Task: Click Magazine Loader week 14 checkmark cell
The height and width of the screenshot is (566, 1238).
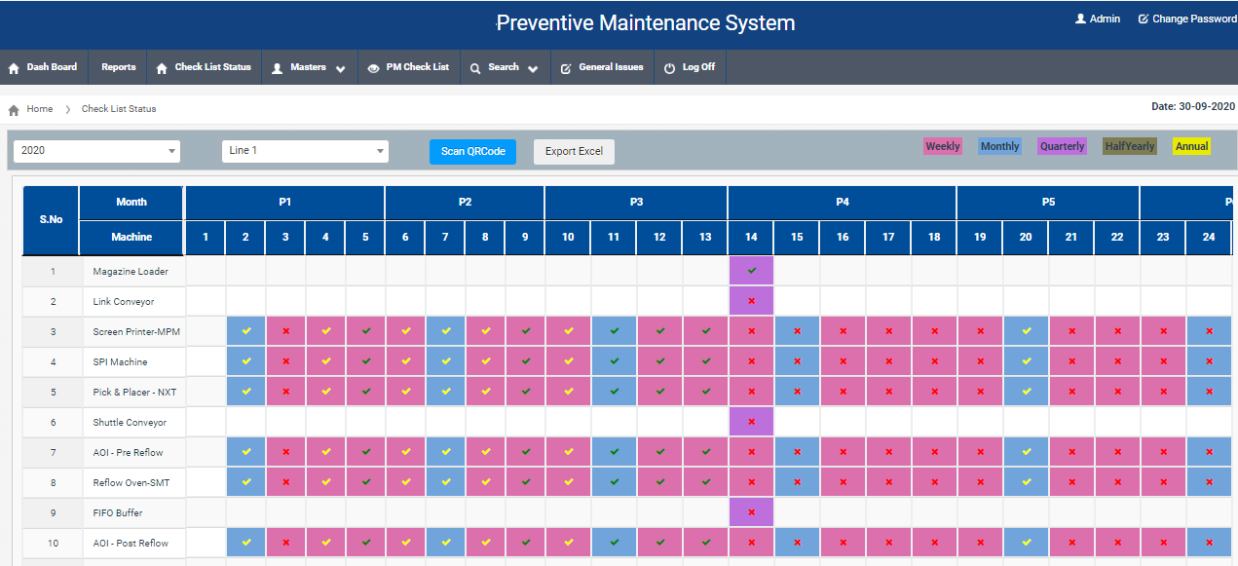Action: tap(751, 271)
